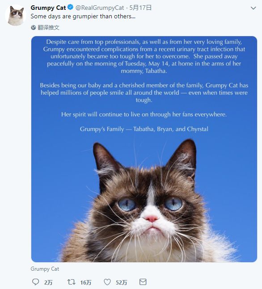Open the Grumpy Cat profile avatar
The width and height of the screenshot is (262, 289).
tap(16, 15)
